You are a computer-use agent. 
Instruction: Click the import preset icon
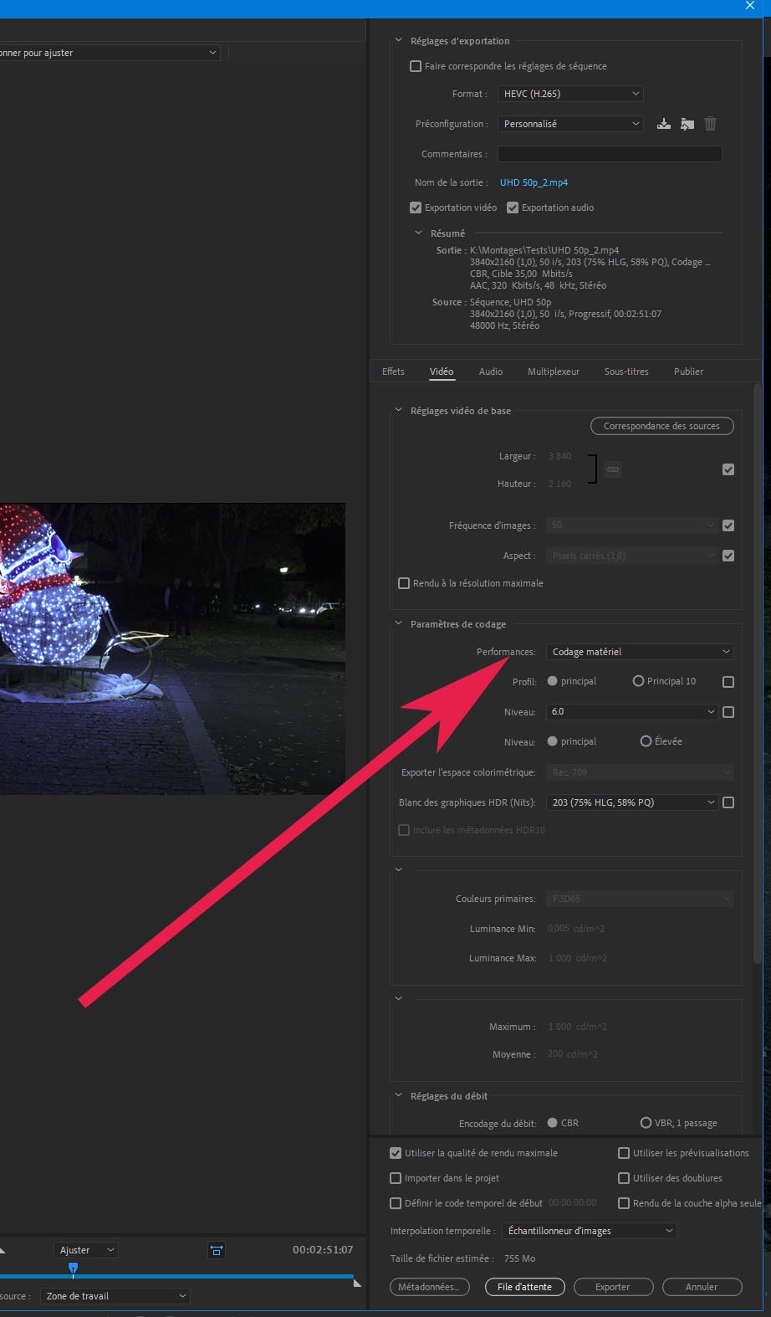[x=687, y=124]
